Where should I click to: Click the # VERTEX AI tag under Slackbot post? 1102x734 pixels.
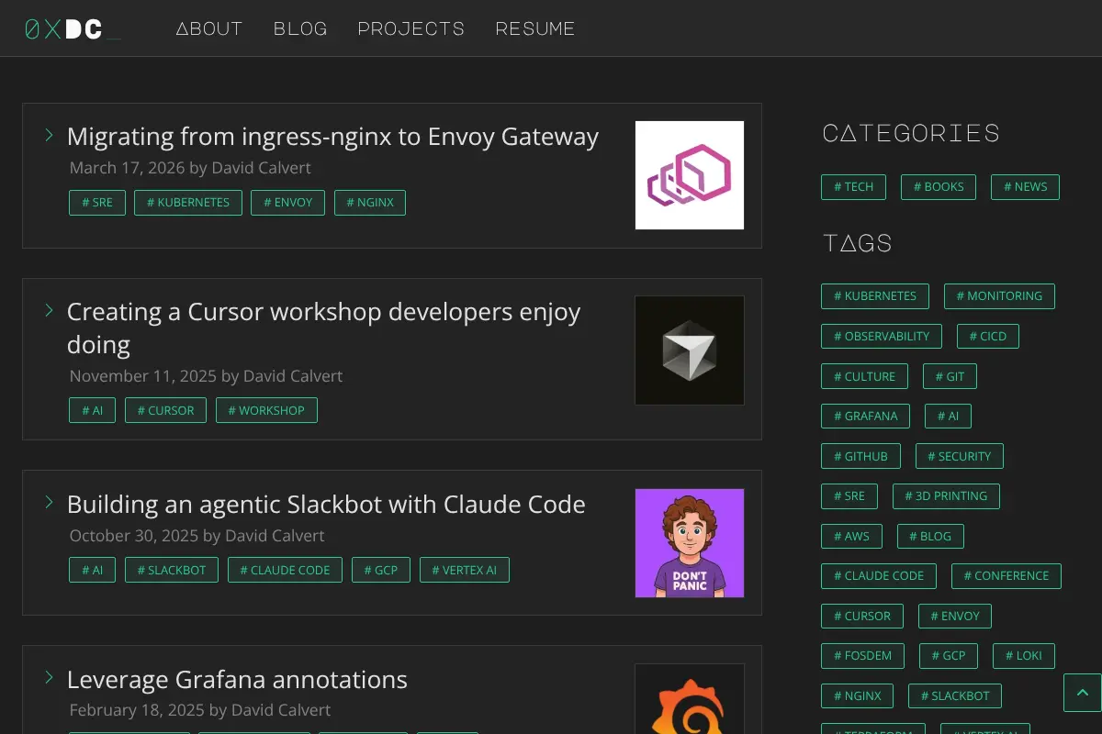coord(465,570)
